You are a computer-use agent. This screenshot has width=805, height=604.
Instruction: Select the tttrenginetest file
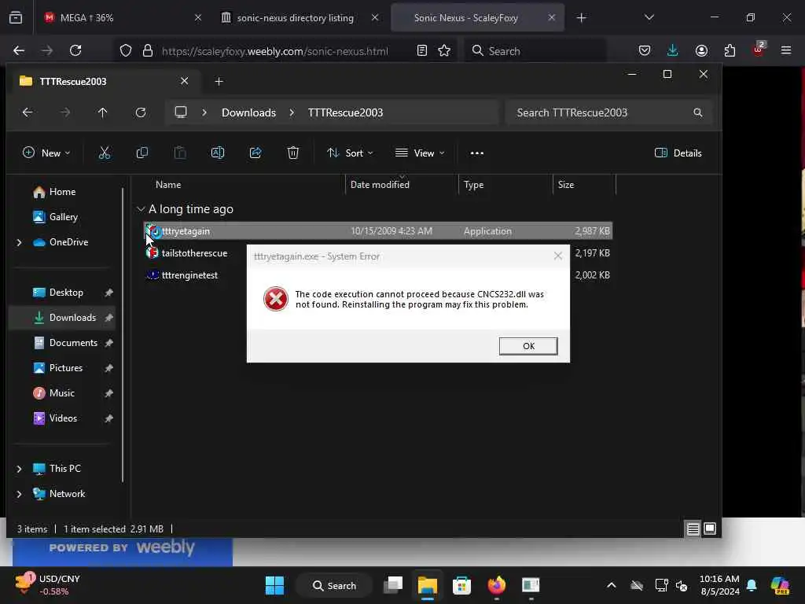pos(189,275)
